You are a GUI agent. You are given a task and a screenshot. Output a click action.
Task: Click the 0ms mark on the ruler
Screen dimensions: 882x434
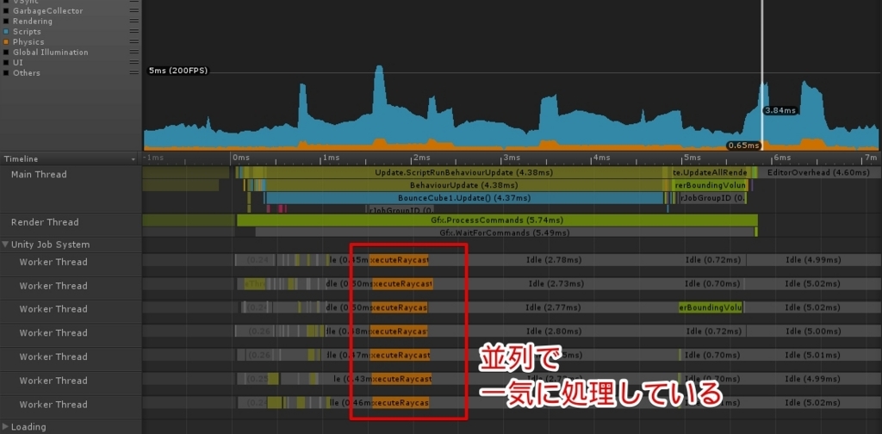241,158
